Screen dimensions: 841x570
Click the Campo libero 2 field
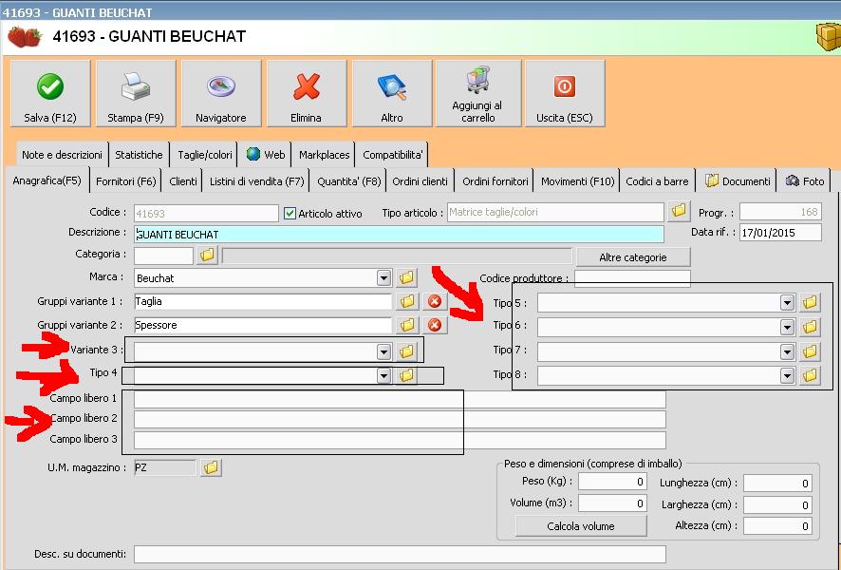point(400,419)
